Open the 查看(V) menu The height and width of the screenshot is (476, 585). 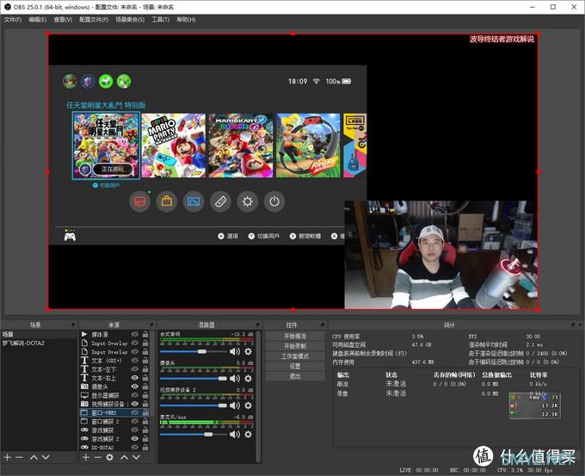click(x=63, y=20)
